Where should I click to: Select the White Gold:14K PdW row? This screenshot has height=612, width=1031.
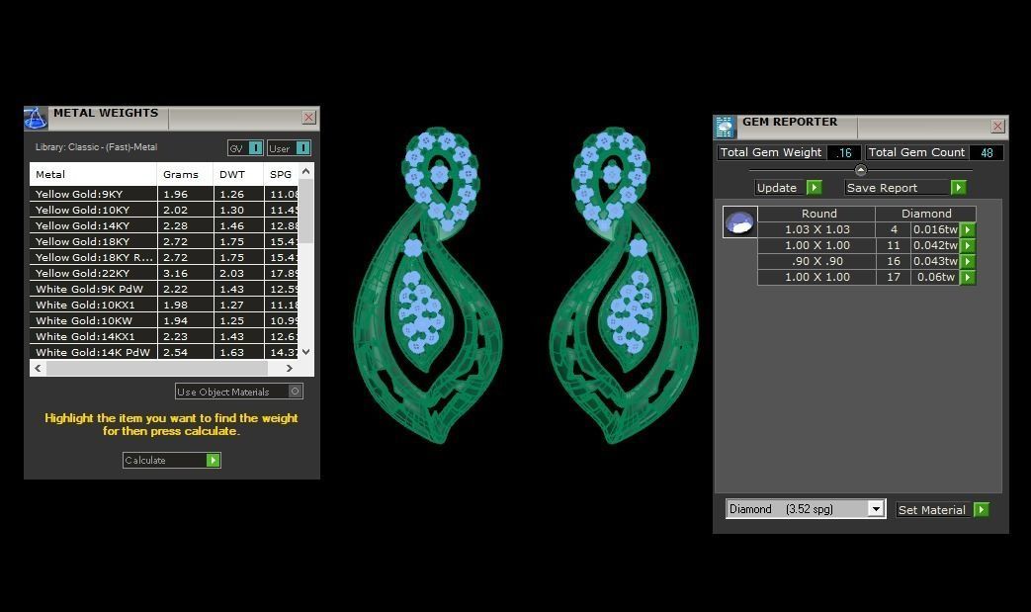coord(164,352)
